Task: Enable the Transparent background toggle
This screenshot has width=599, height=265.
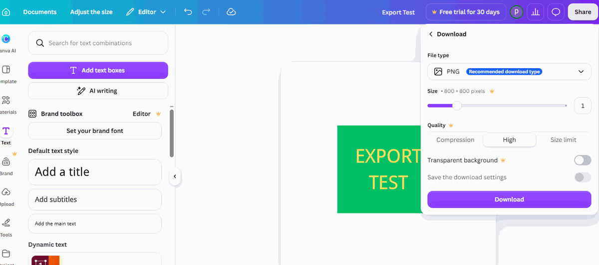Action: tap(583, 160)
